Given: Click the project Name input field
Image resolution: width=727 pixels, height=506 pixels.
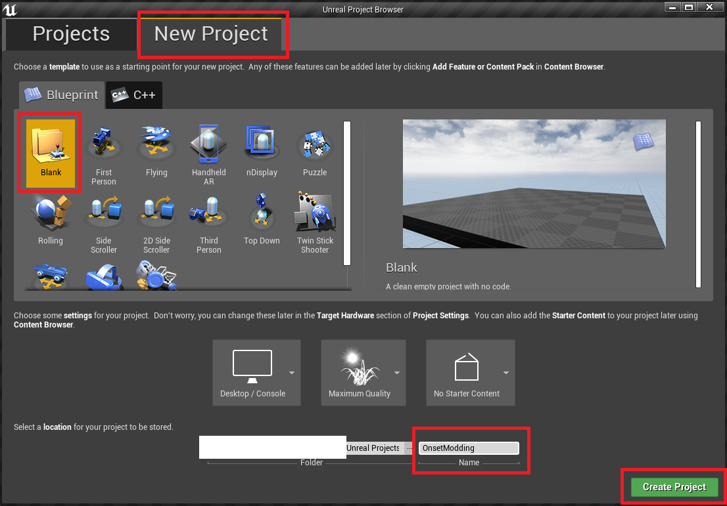Looking at the screenshot, I should click(x=469, y=448).
